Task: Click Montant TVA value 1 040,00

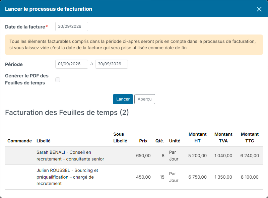Action: [223, 155]
